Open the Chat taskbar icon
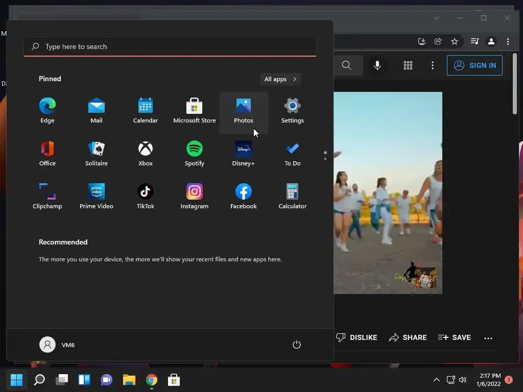This screenshot has height=392, width=523. click(106, 380)
